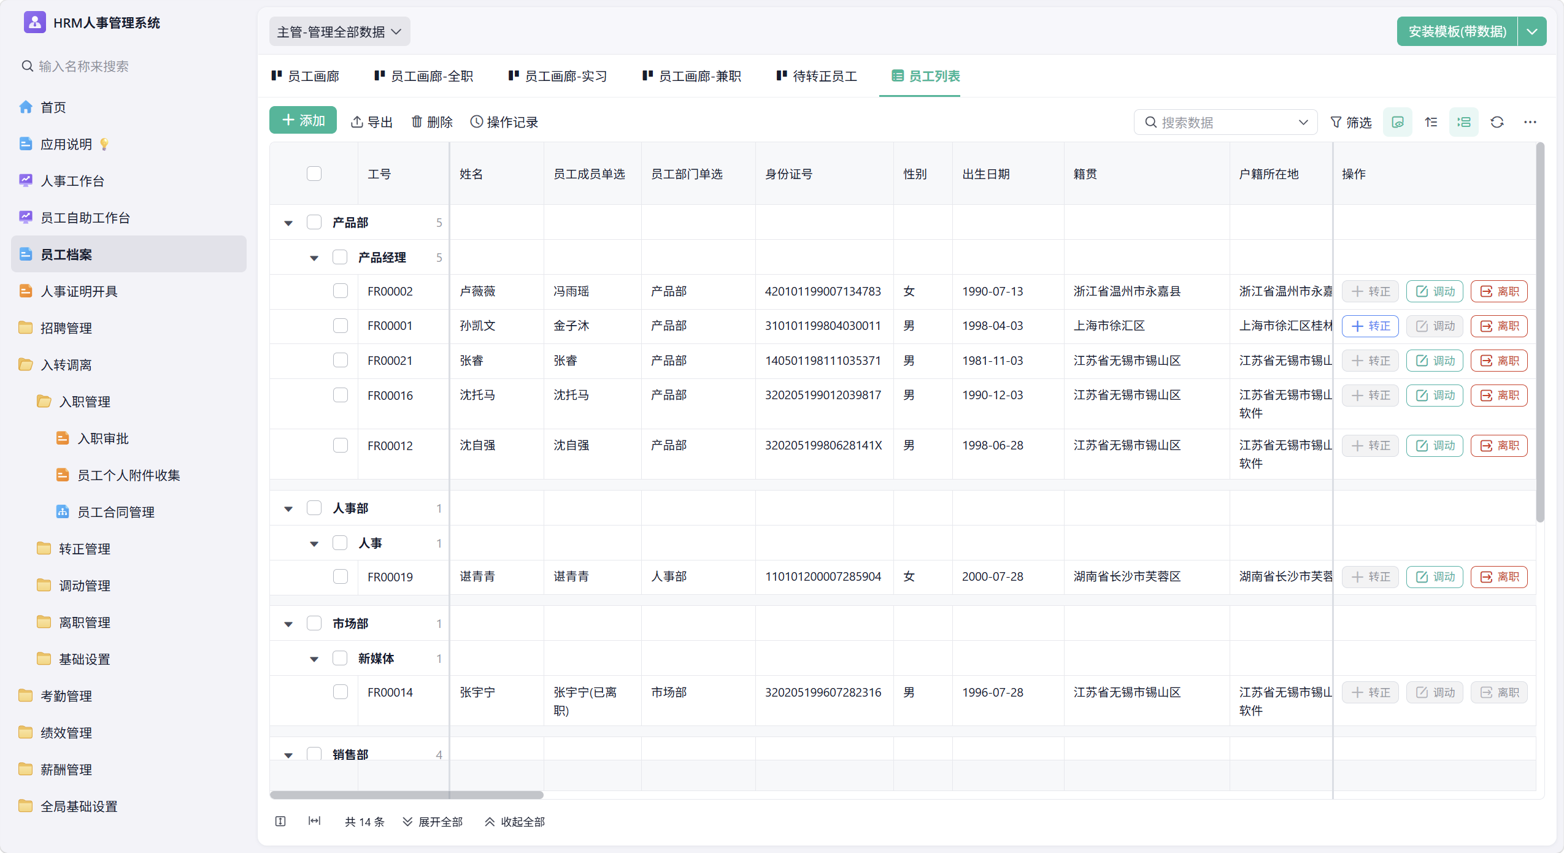The height and width of the screenshot is (853, 1564).
Task: Switch to the 员工画廊-全职 tab
Action: pyautogui.click(x=424, y=76)
